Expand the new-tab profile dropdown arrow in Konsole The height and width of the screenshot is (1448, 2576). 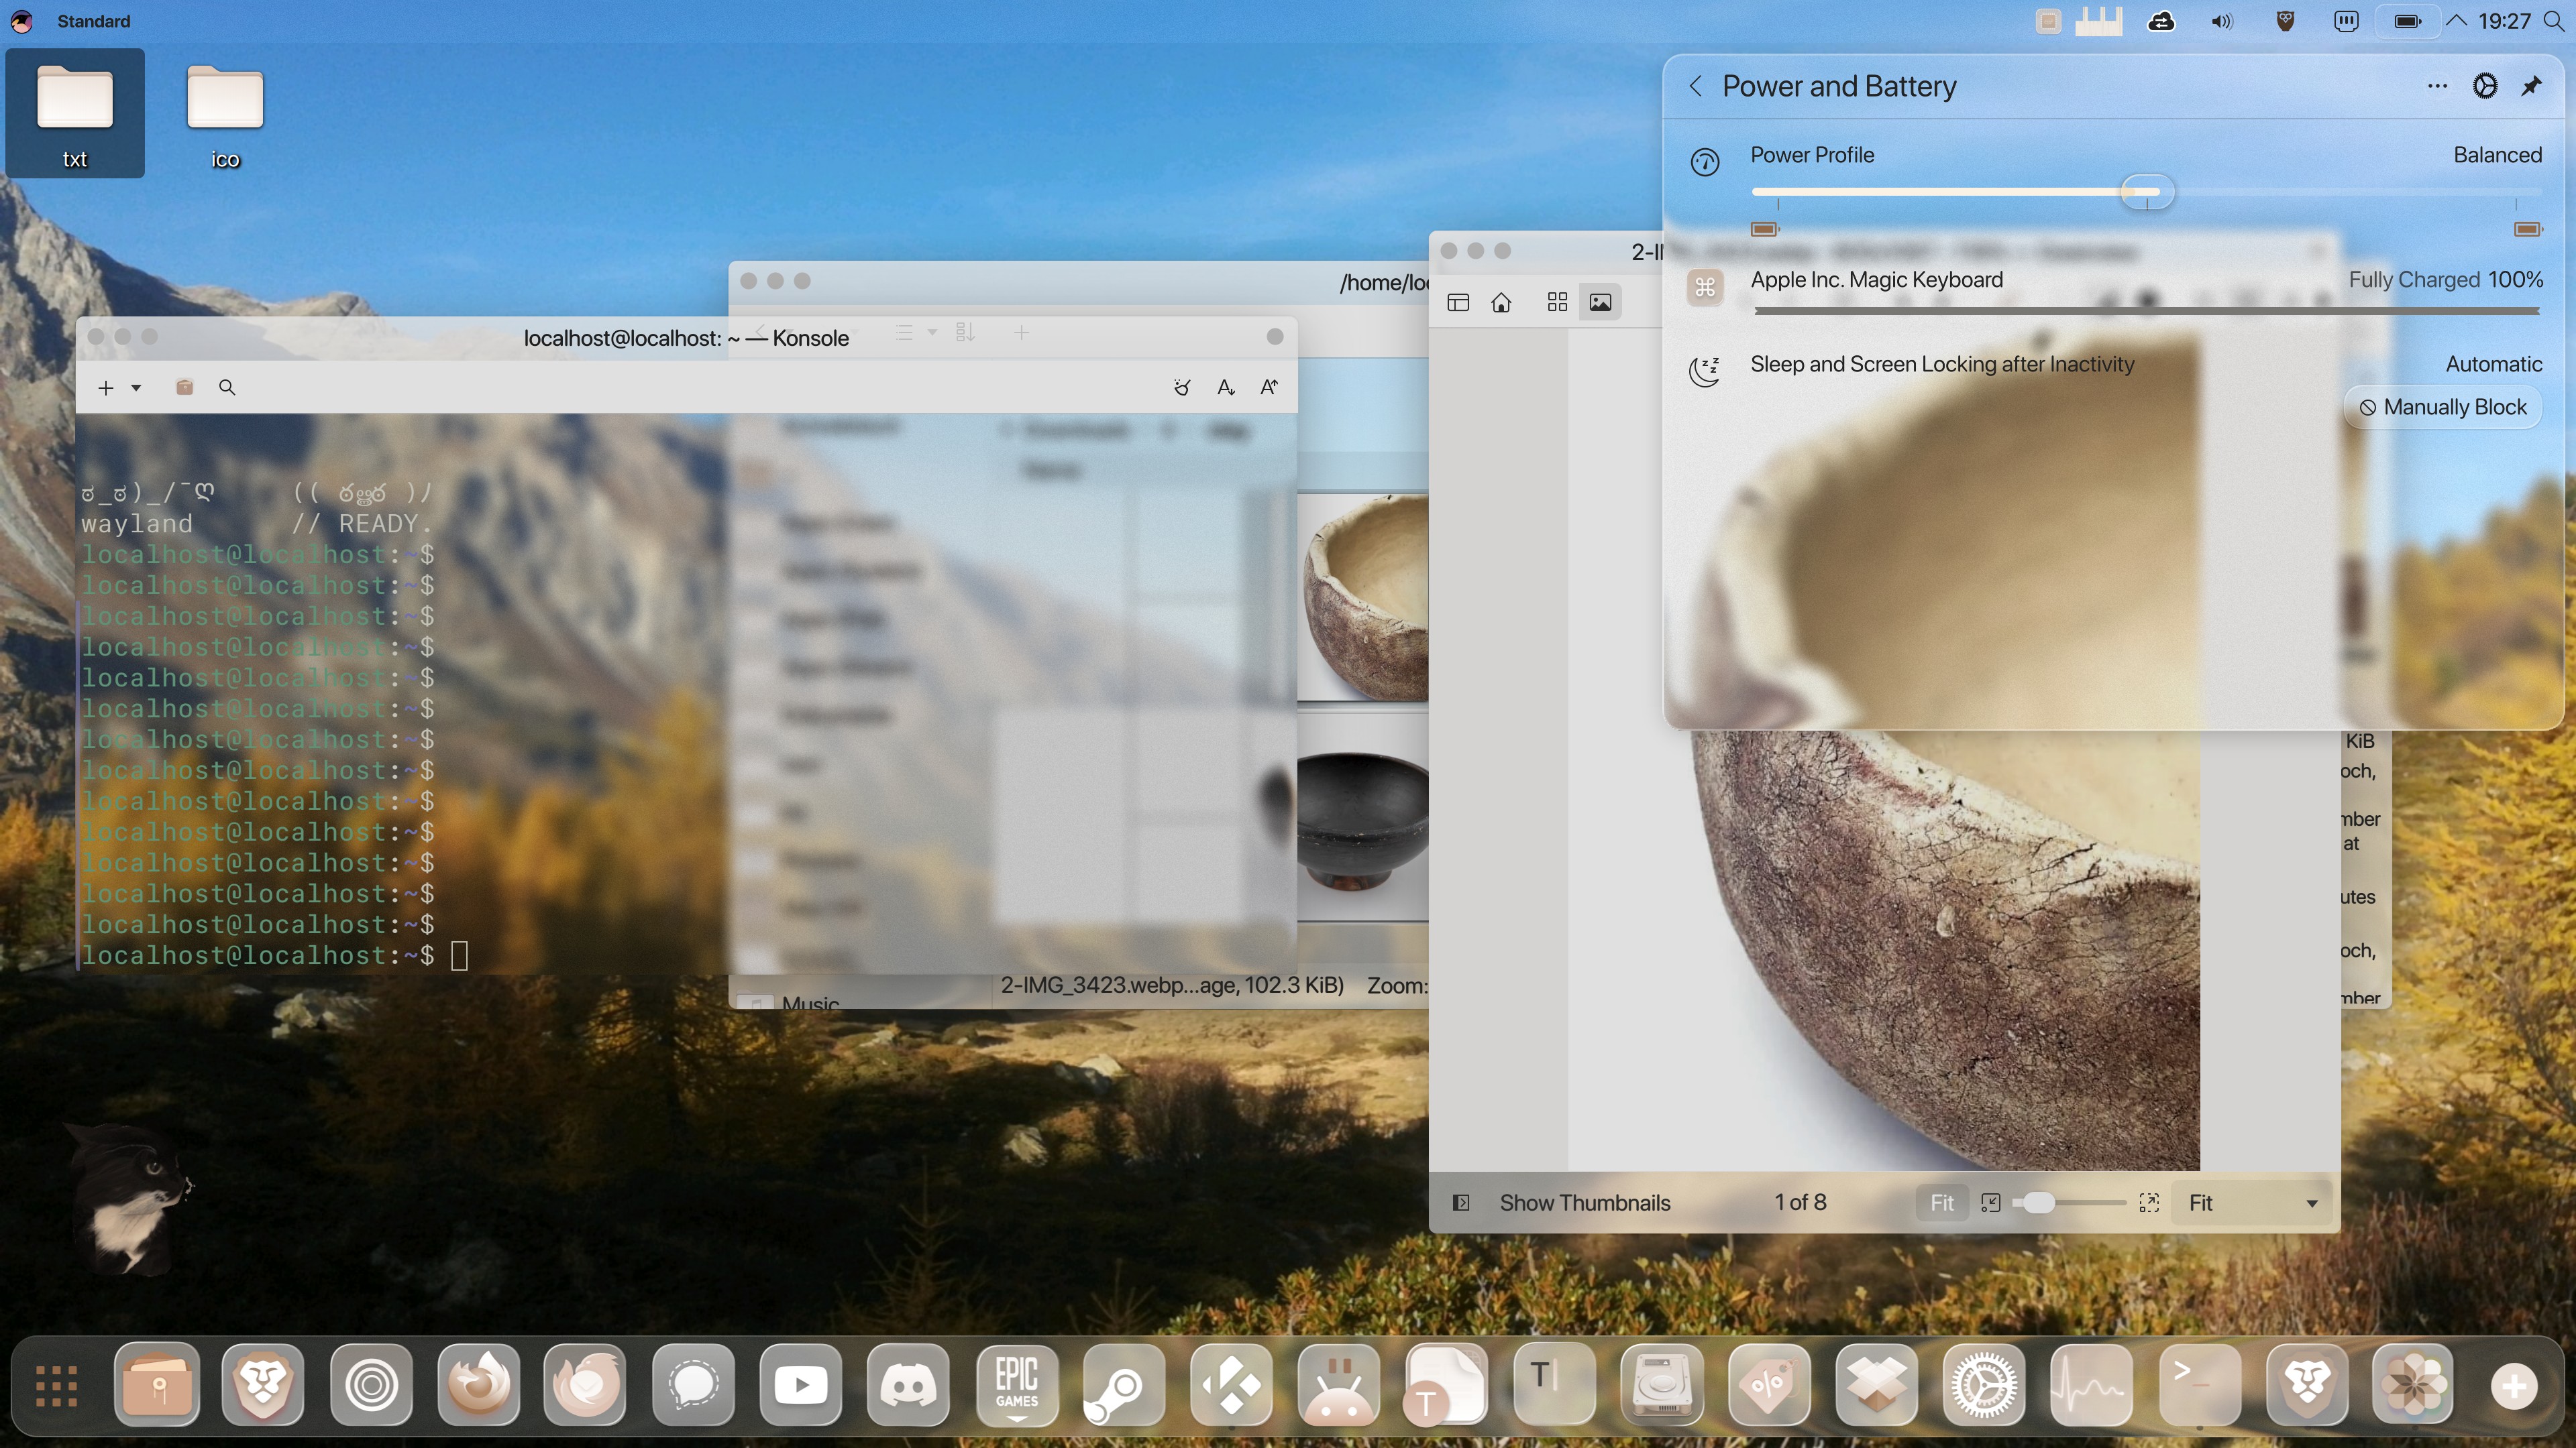tap(136, 387)
